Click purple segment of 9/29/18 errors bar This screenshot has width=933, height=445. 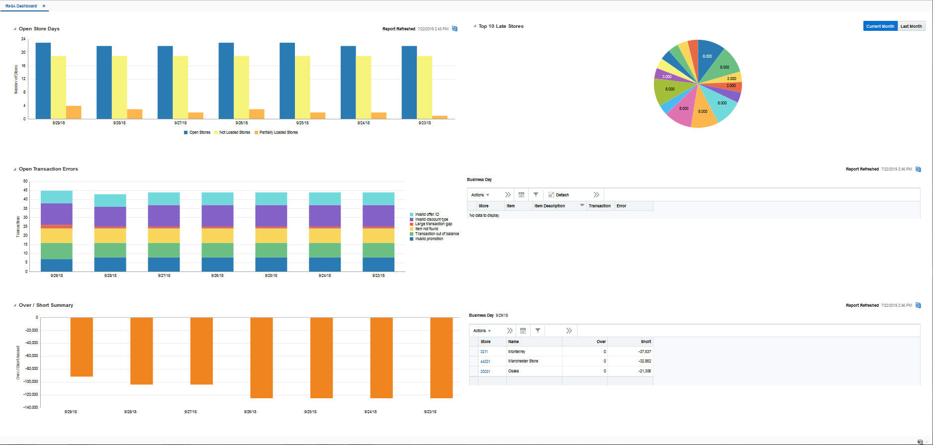coord(57,214)
